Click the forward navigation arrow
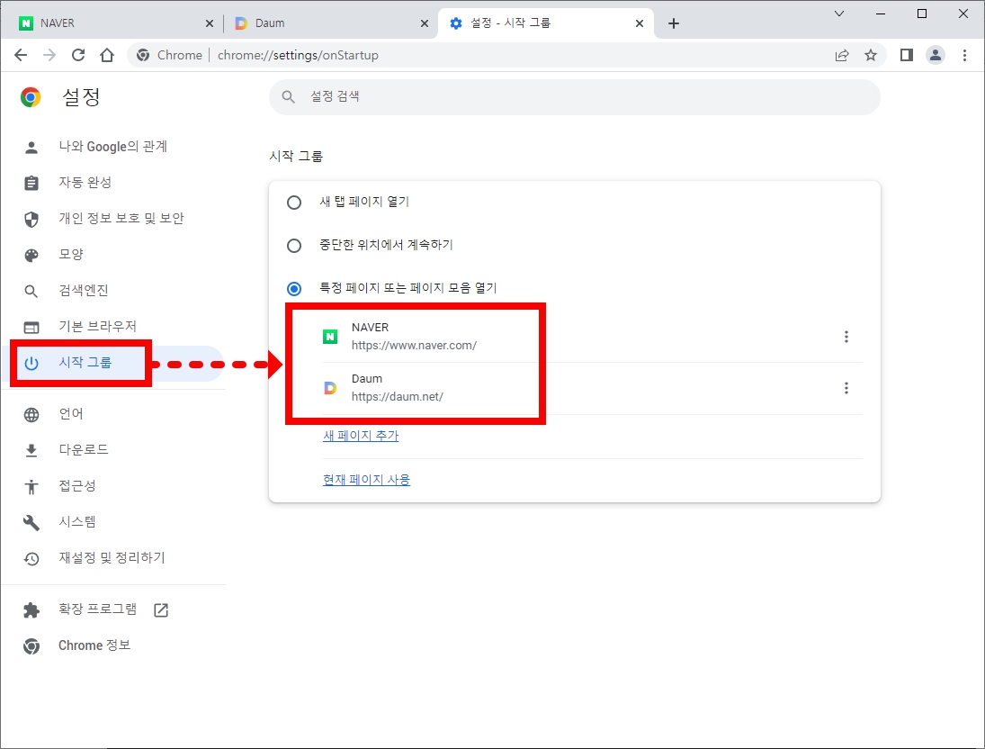The image size is (985, 749). [x=49, y=55]
